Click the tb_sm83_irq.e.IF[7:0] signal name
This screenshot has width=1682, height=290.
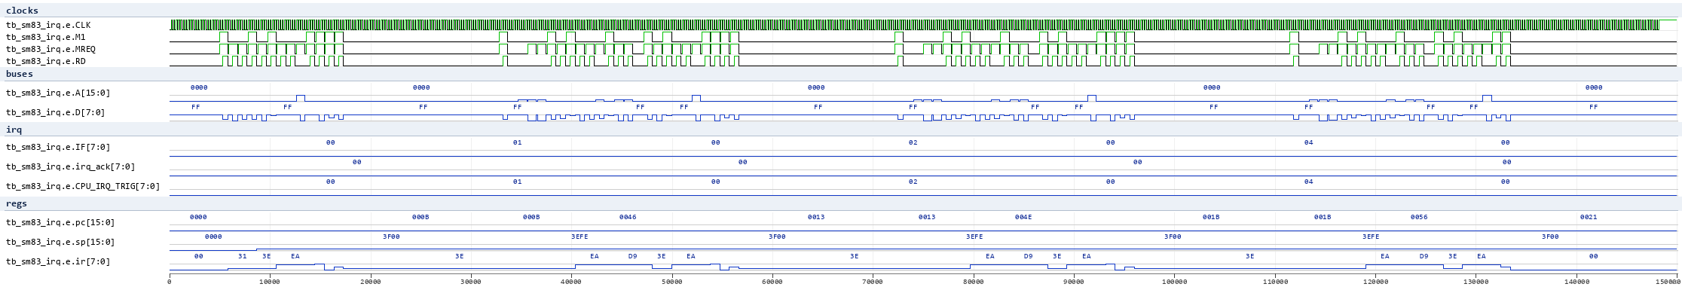(x=58, y=147)
